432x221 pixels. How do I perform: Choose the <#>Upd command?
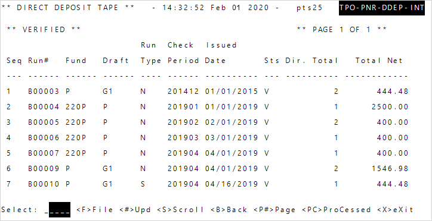135,210
